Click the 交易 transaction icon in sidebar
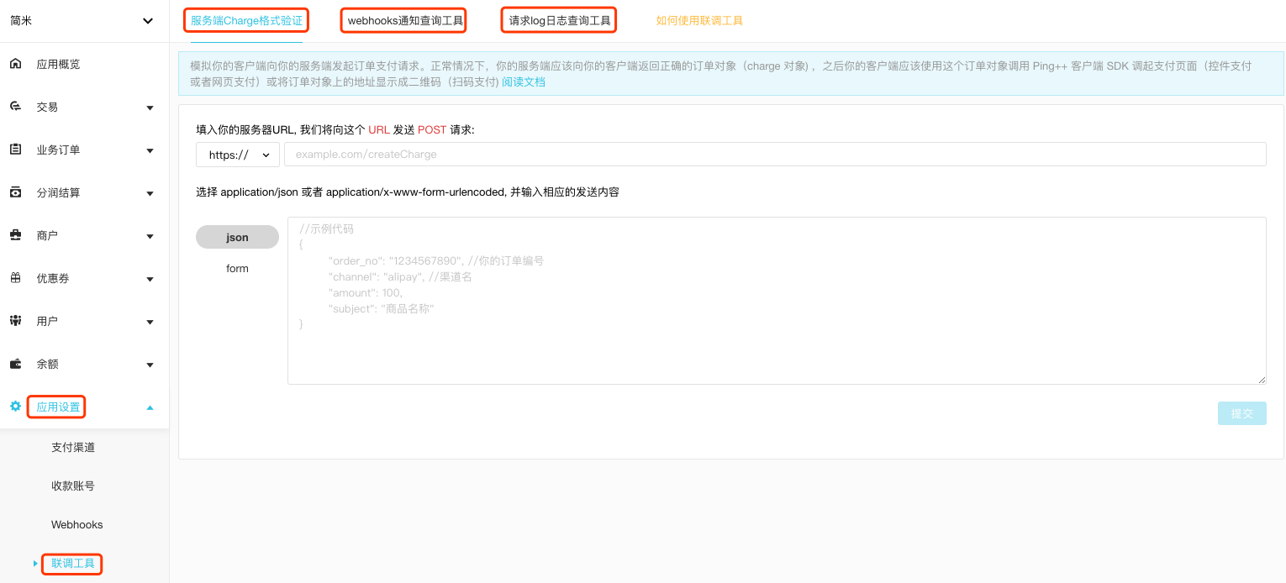The image size is (1286, 583). pos(15,107)
